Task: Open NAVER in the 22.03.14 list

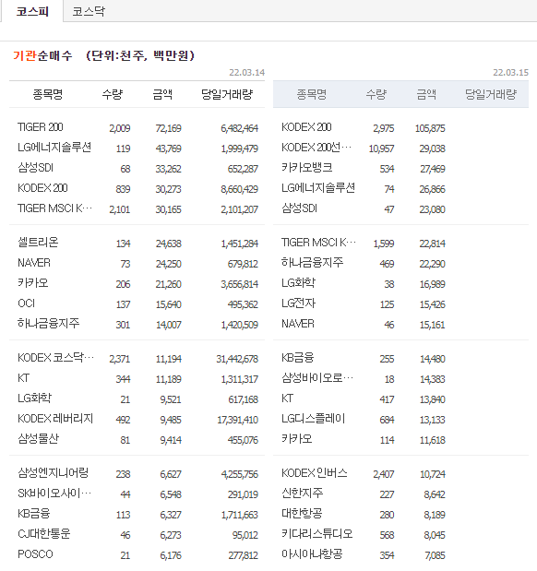Action: click(x=34, y=263)
